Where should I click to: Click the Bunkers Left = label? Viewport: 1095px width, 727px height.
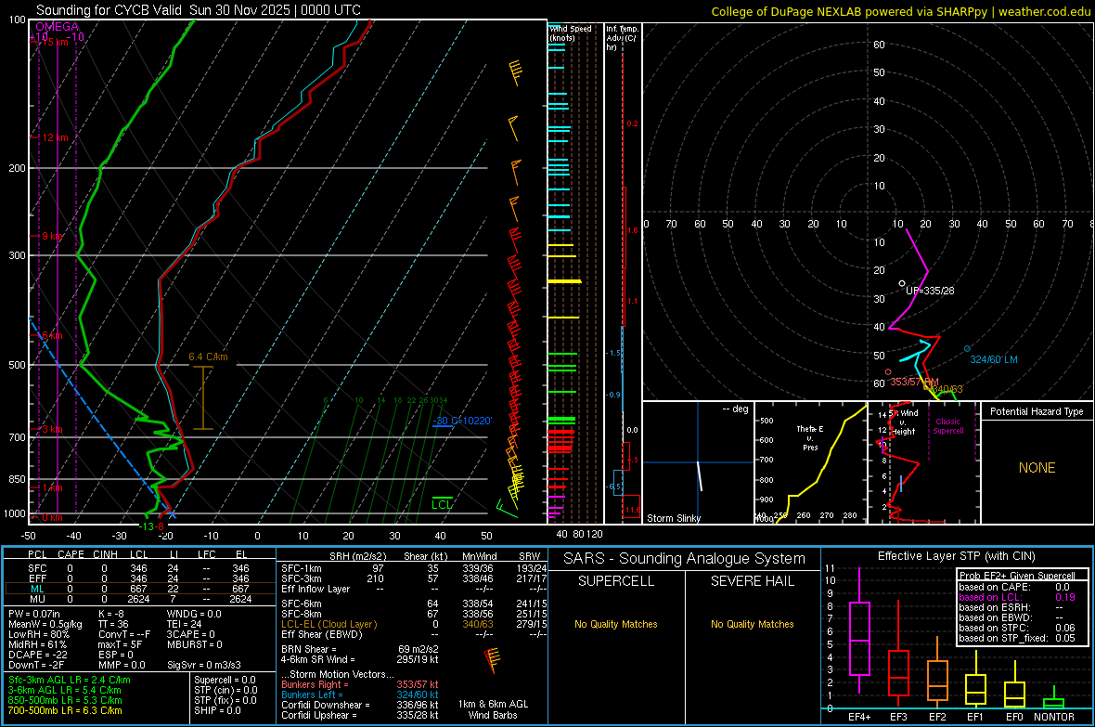(x=312, y=695)
